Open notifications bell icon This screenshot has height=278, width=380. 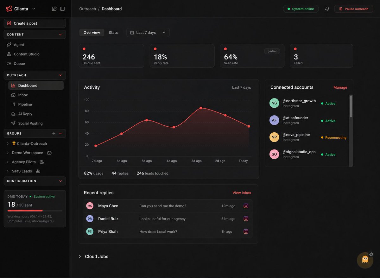click(x=327, y=9)
